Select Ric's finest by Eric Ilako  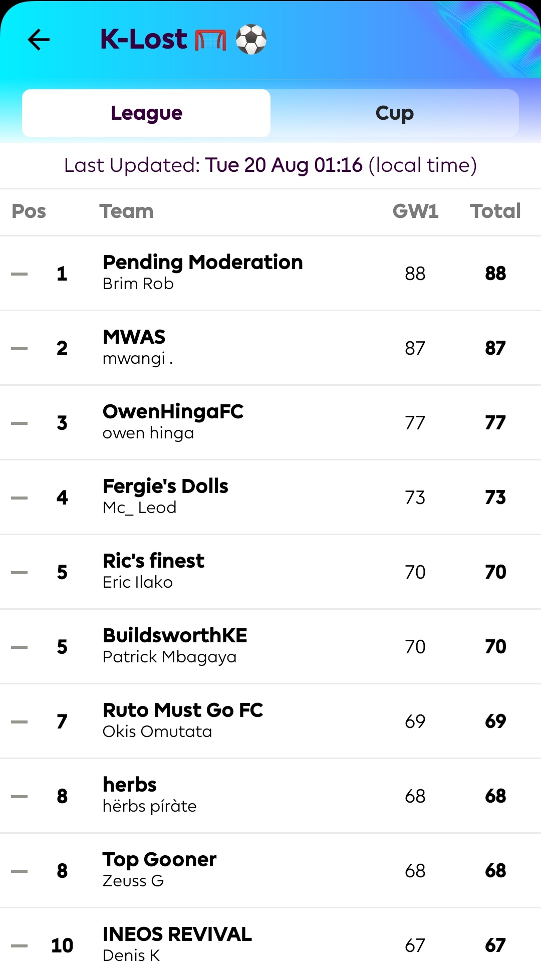pos(270,572)
